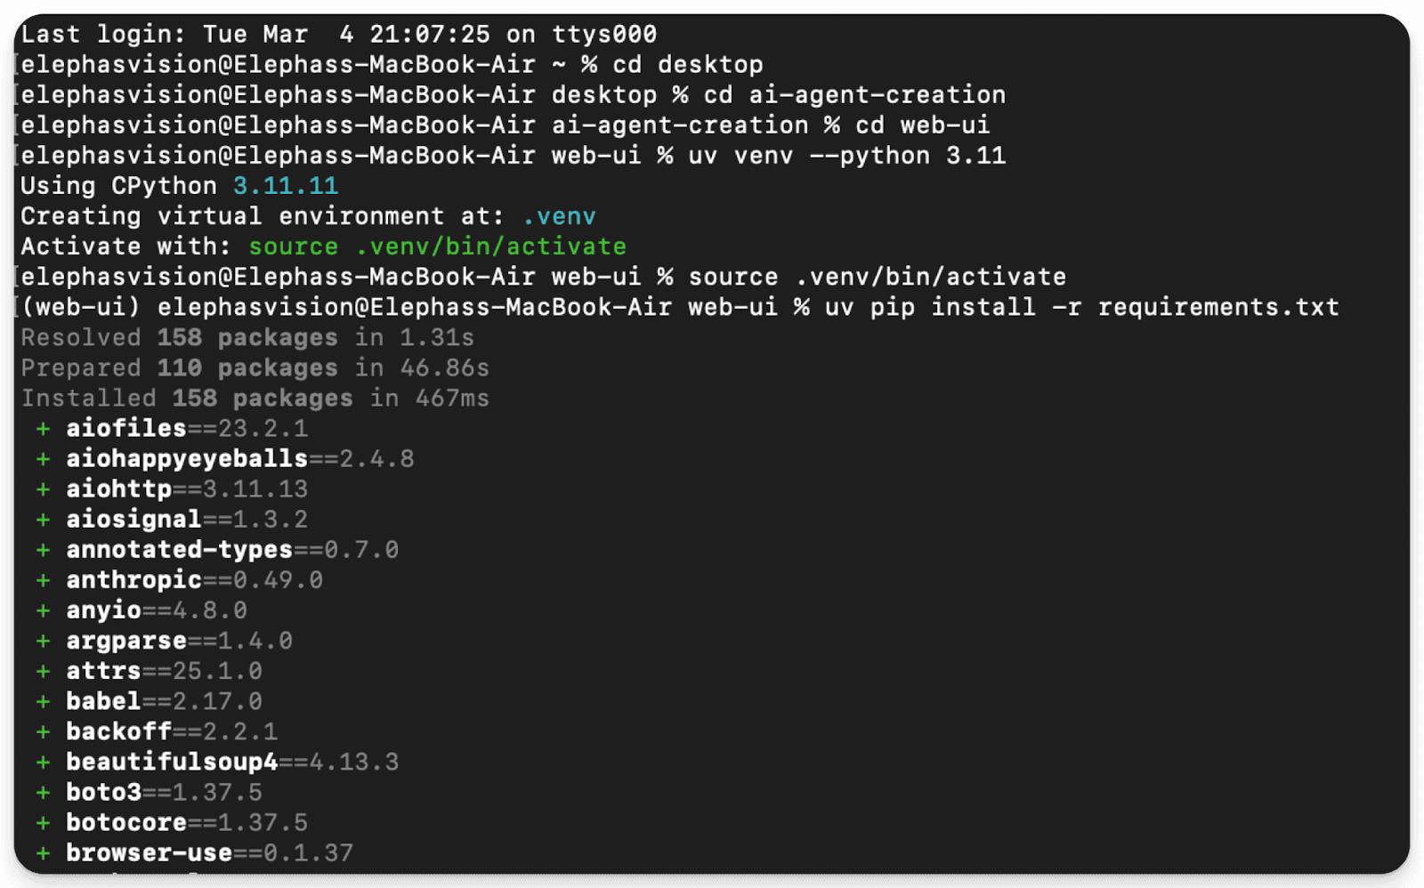Click the aiohappyeyeballs package name
Viewport: 1424px width, 888px height.
[x=187, y=459]
